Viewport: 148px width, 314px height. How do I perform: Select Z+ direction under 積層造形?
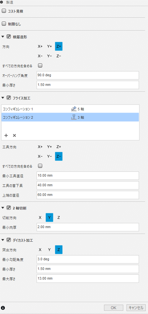(x=59, y=46)
